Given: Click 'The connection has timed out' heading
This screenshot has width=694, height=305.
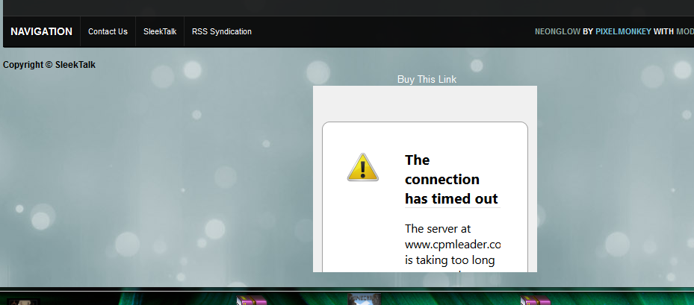Looking at the screenshot, I should pyautogui.click(x=451, y=179).
